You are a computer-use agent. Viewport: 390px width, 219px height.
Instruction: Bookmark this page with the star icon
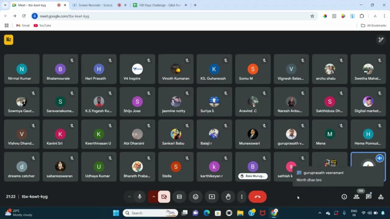coord(312,16)
